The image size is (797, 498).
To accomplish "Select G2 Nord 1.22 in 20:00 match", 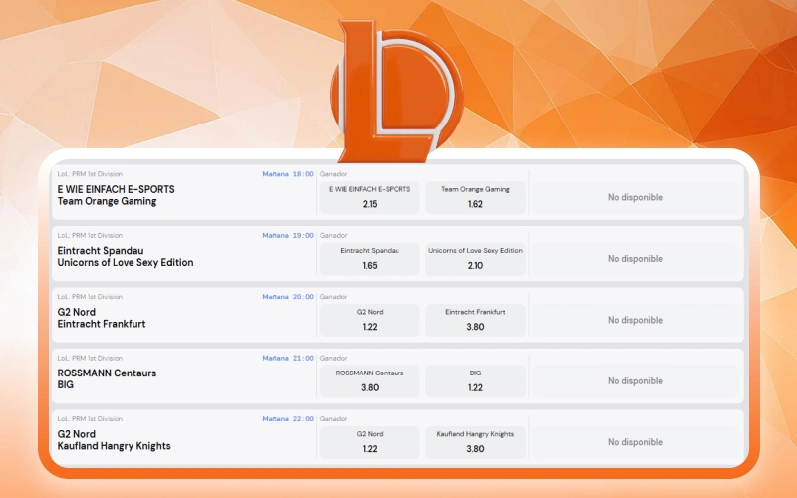I will pyautogui.click(x=370, y=320).
